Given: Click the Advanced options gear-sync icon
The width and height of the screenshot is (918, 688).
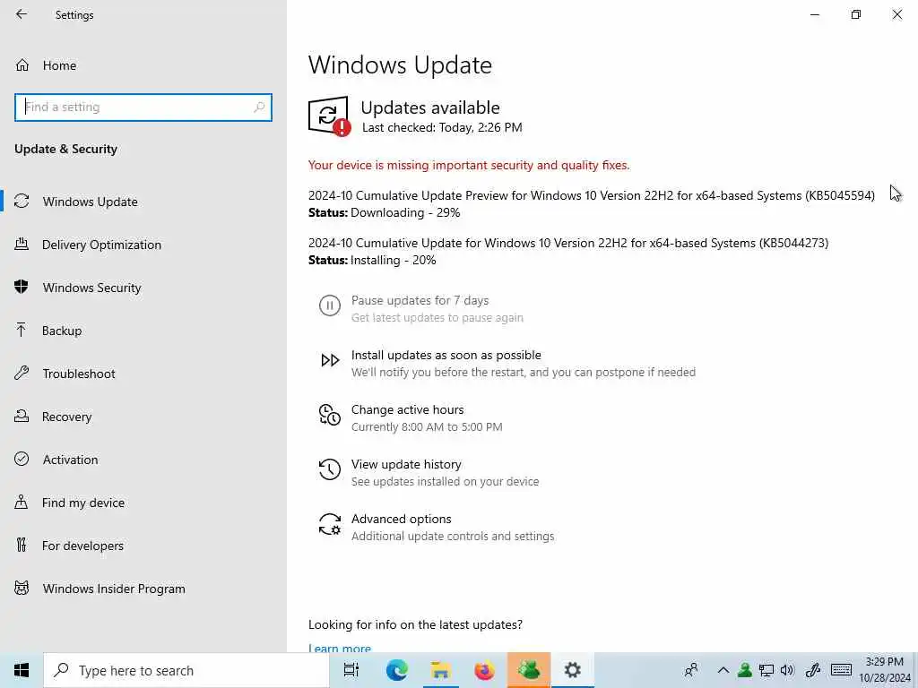Looking at the screenshot, I should [x=330, y=524].
